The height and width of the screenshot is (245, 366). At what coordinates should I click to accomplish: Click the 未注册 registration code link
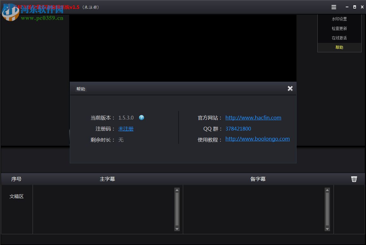coord(126,129)
